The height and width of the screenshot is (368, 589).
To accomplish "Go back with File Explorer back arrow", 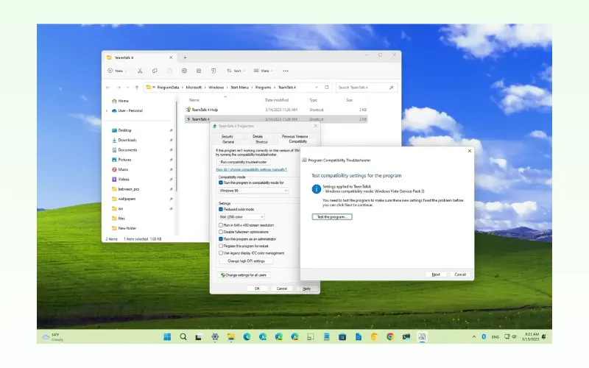I will click(108, 88).
